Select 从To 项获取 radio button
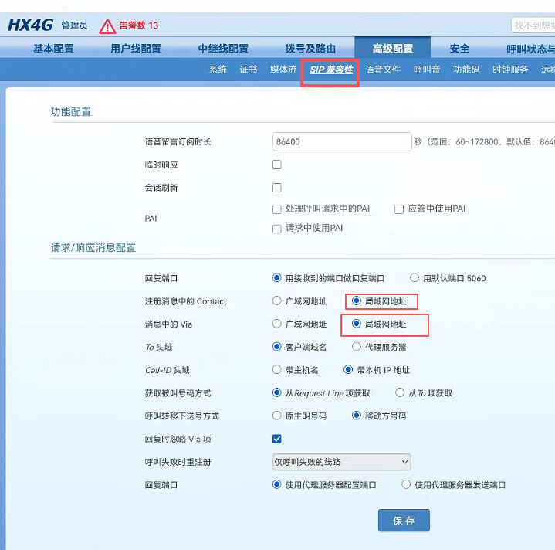Screen dimensions: 555x550 [400, 392]
